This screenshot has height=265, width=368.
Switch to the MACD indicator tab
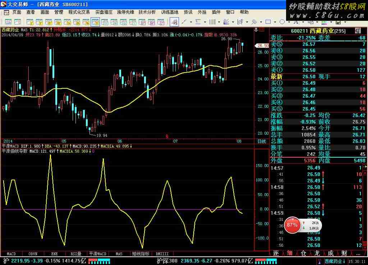(11, 254)
